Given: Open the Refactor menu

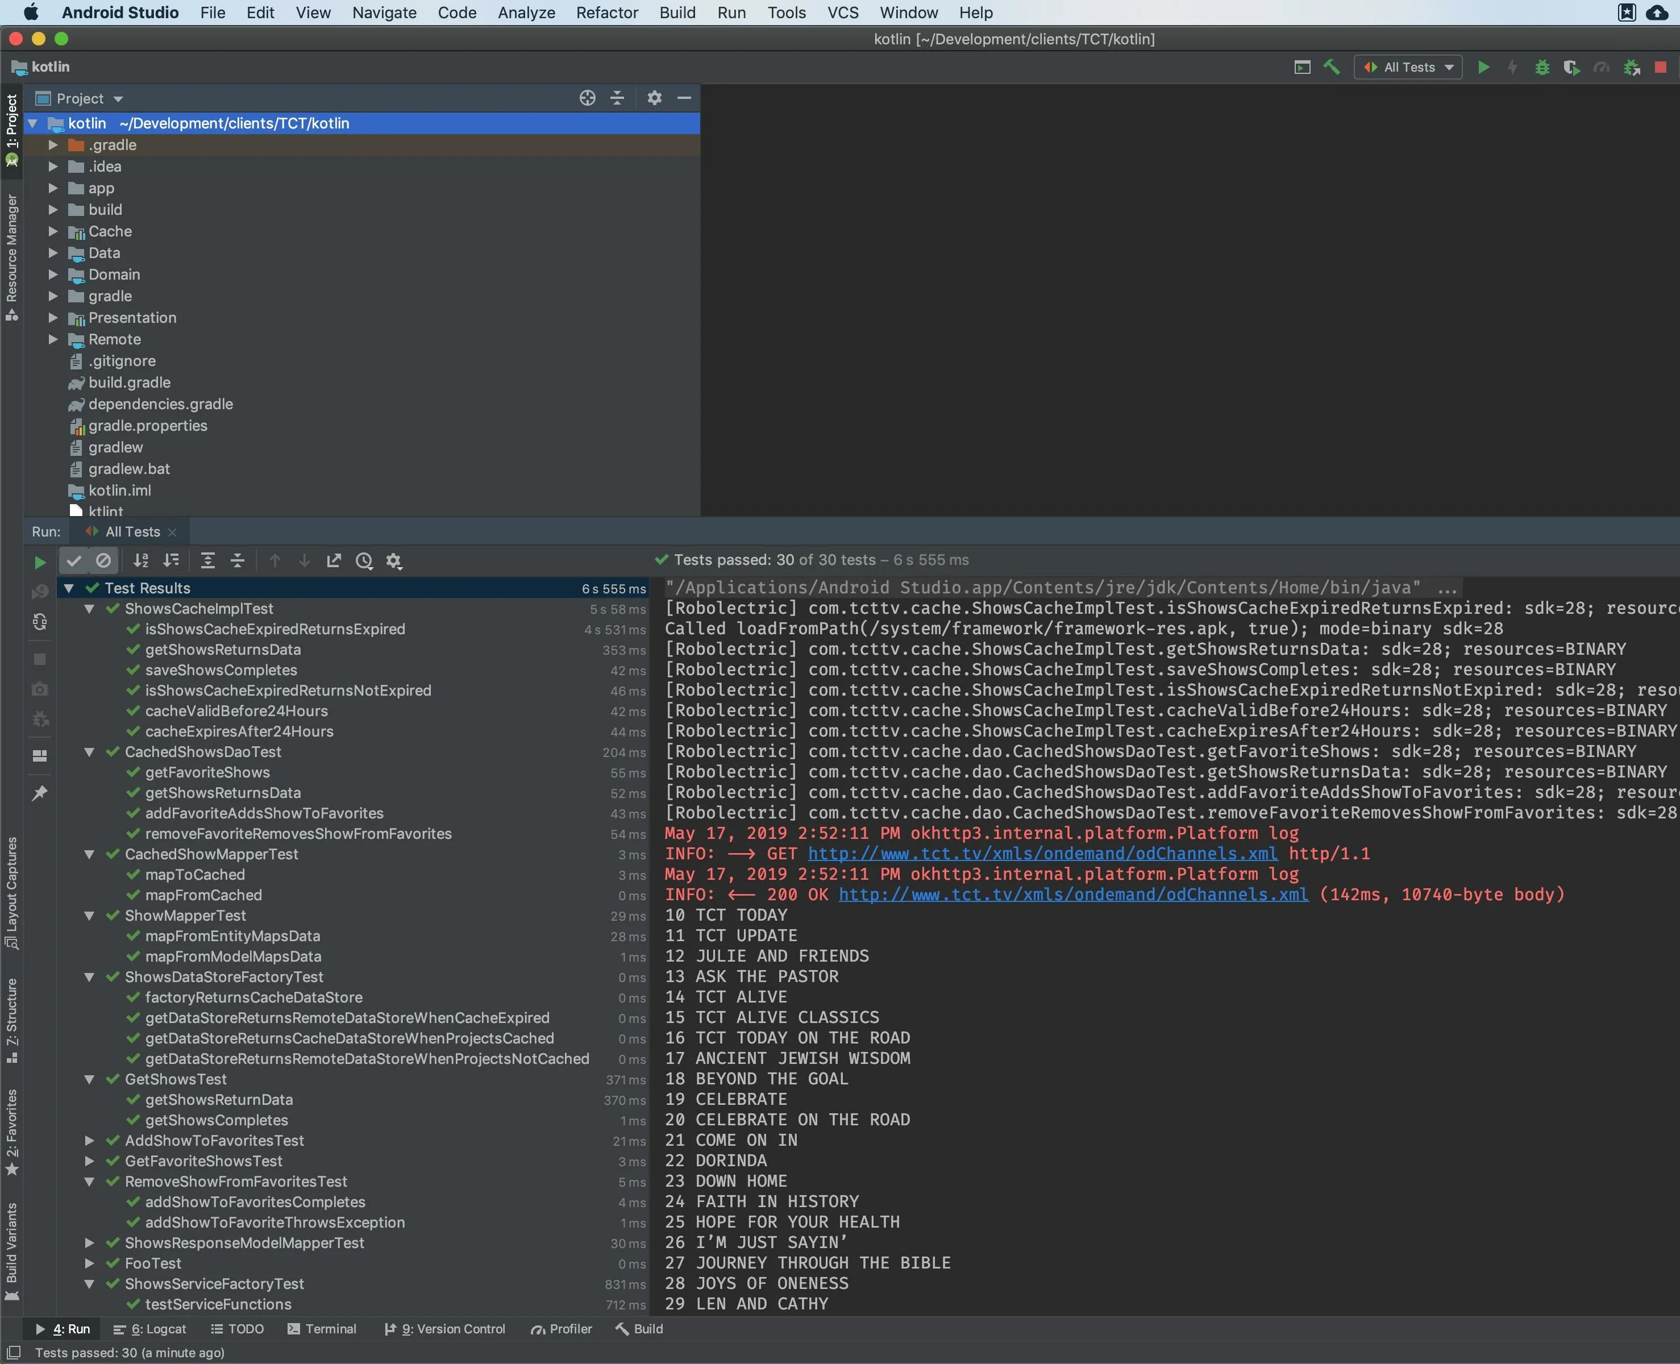Looking at the screenshot, I should (608, 13).
